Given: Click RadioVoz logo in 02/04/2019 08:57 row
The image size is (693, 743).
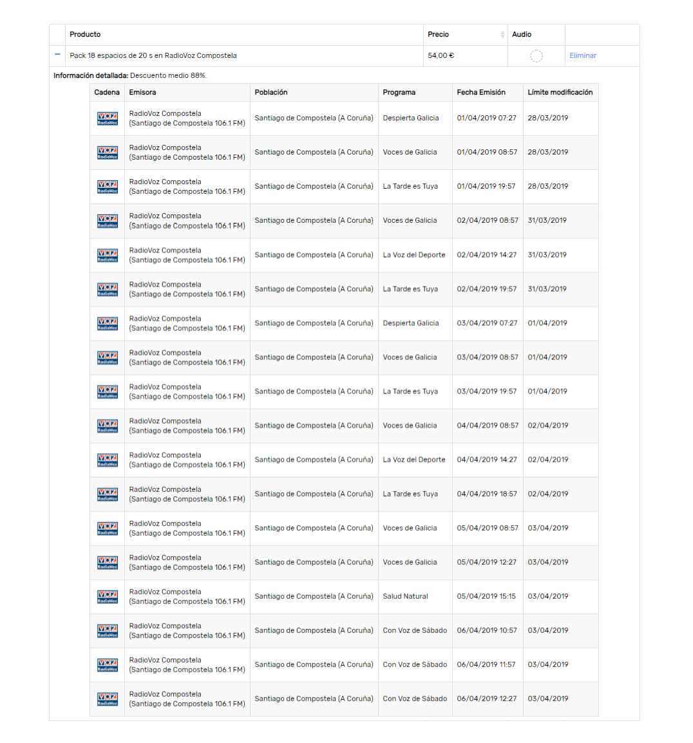Looking at the screenshot, I should pos(107,221).
